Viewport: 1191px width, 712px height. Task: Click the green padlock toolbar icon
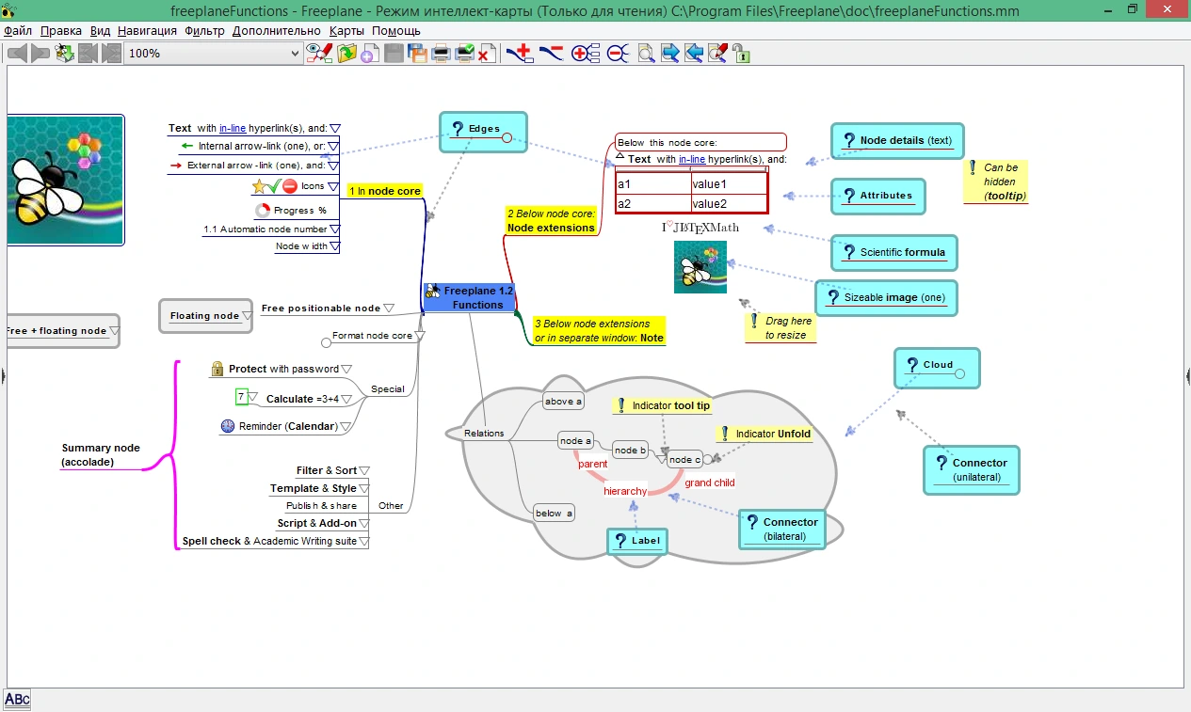[741, 54]
